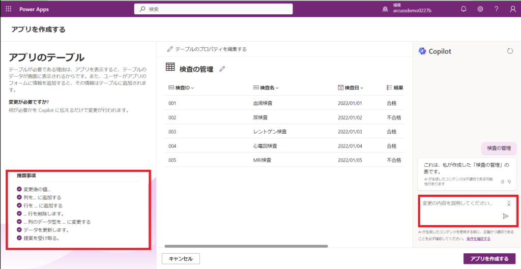Open the app launcher waffle icon
The width and height of the screenshot is (521, 269).
[x=9, y=9]
